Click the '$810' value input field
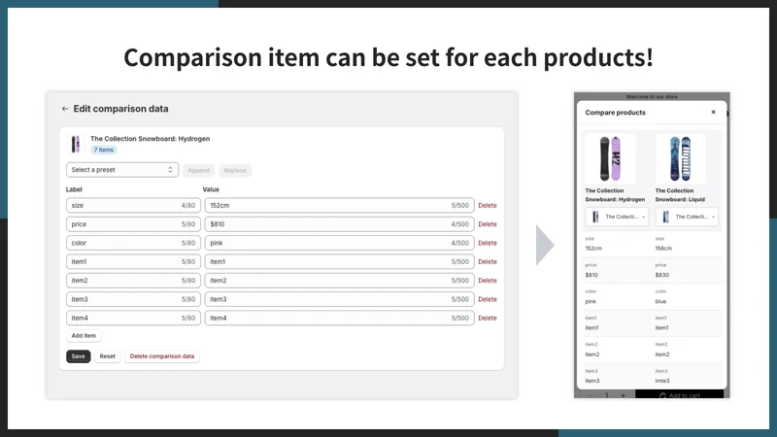 point(339,224)
